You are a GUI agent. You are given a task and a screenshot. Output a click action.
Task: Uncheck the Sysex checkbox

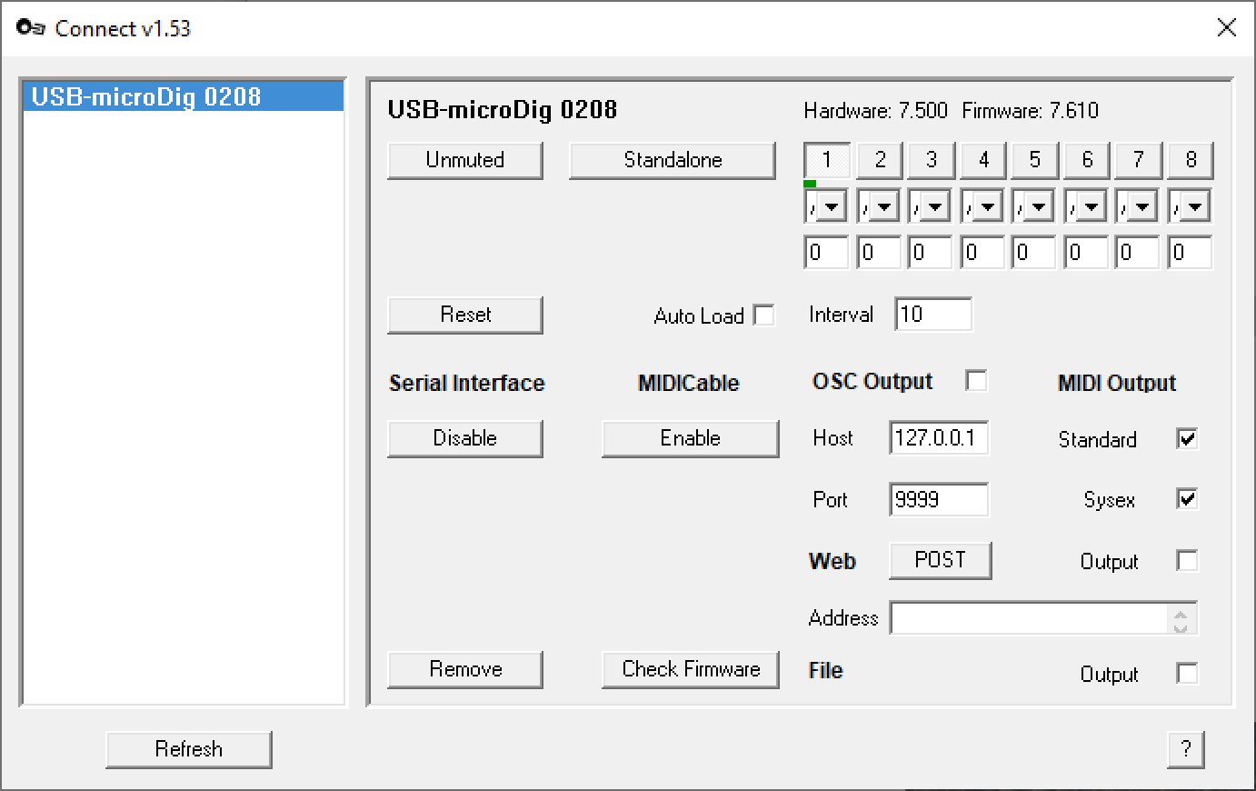1187,499
